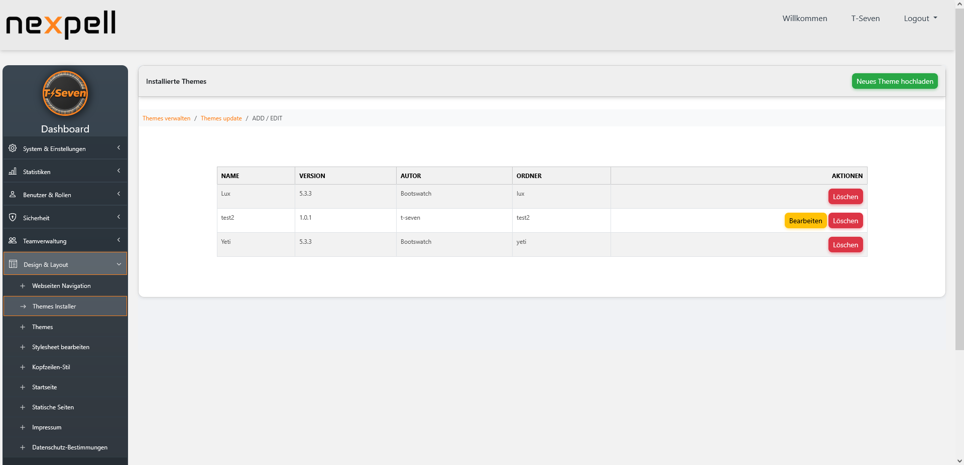Click the person icon for Benutzer & Rollen
964x465 pixels.
click(12, 194)
